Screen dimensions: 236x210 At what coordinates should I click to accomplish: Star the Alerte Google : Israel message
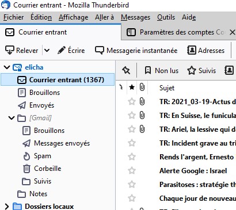(x=132, y=170)
